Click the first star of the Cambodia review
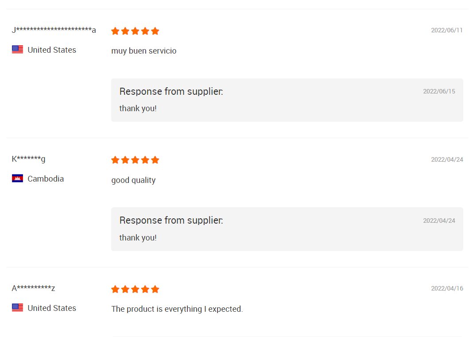 pyautogui.click(x=116, y=160)
